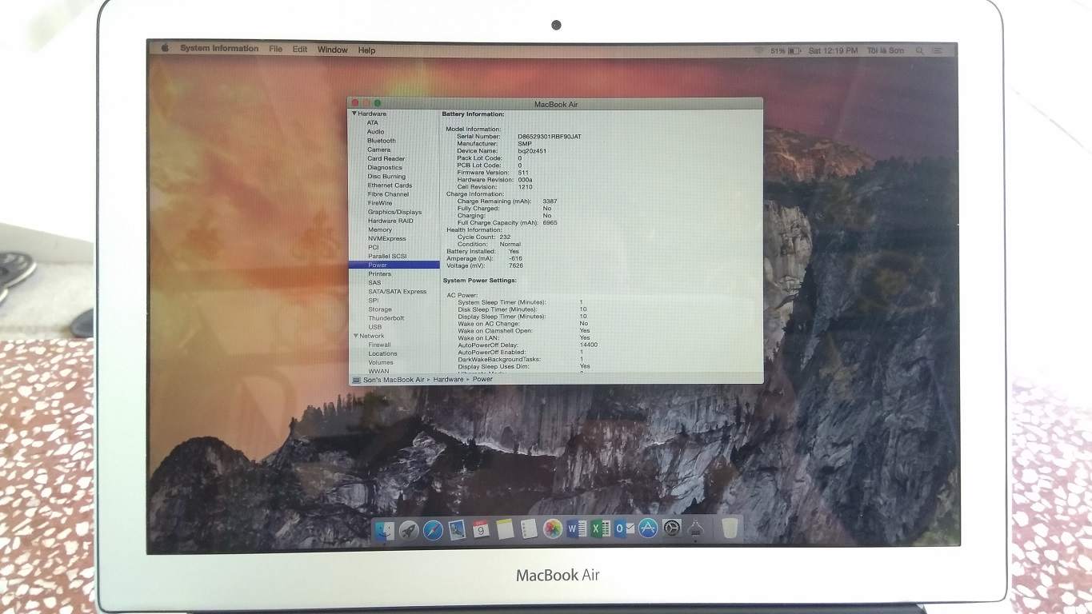
Task: Select SAS in the sidebar
Action: 374,283
